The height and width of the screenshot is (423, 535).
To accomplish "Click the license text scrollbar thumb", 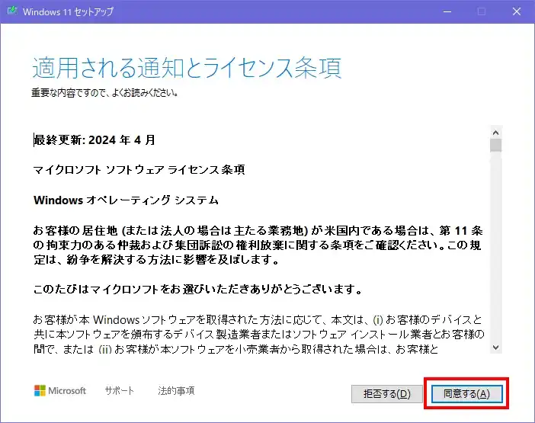I will coord(495,145).
